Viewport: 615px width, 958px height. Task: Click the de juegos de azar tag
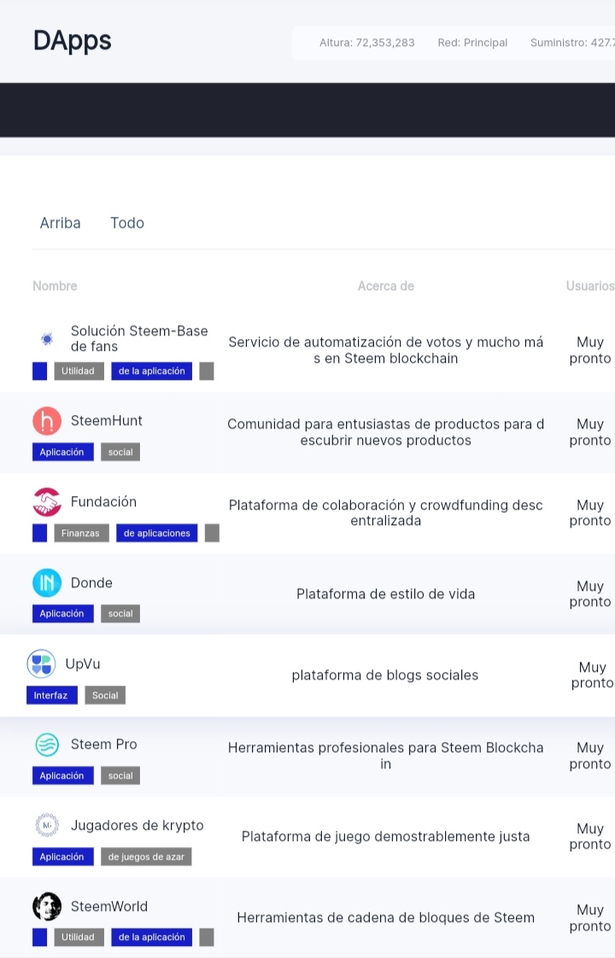146,857
